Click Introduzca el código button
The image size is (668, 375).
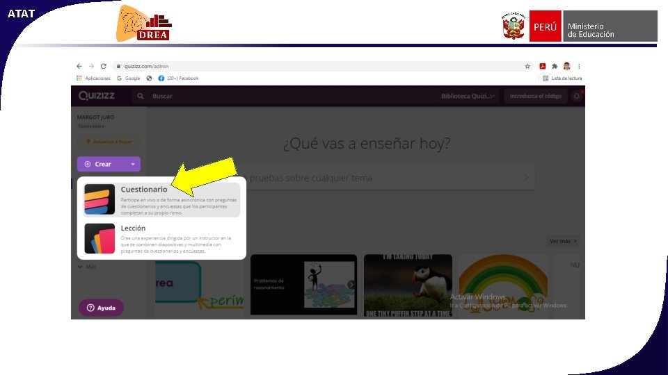536,96
